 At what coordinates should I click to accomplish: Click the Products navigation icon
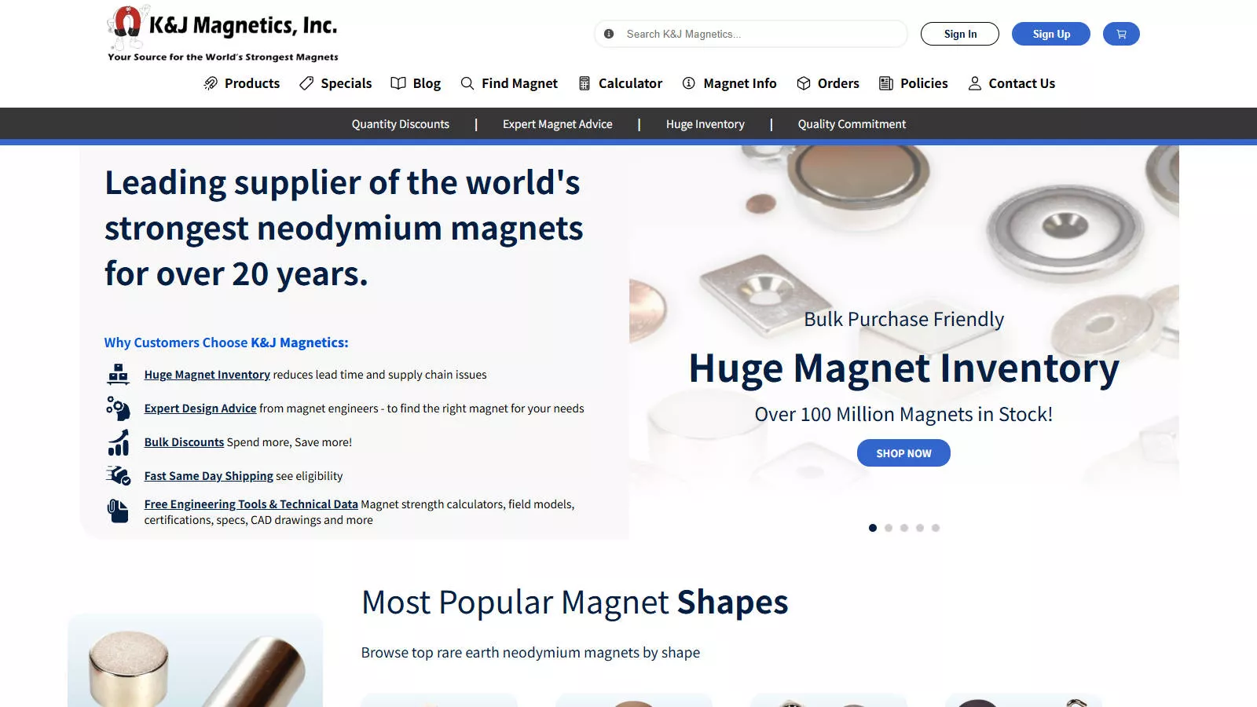tap(211, 83)
